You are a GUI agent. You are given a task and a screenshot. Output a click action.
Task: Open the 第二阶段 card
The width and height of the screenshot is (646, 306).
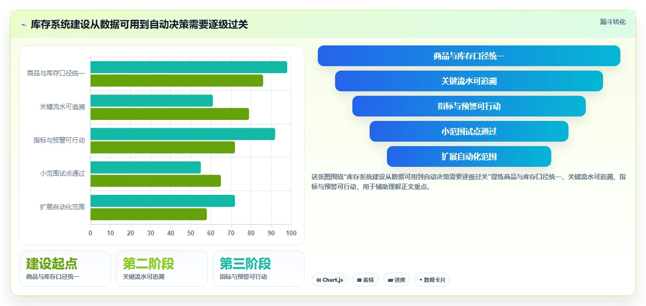pos(162,268)
